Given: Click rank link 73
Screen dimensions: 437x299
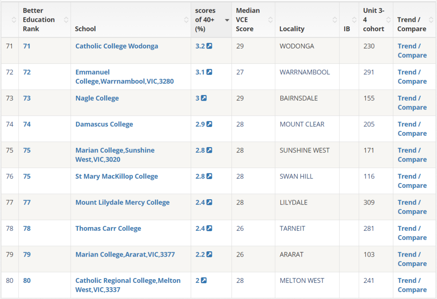Looking at the screenshot, I should click(x=27, y=98).
